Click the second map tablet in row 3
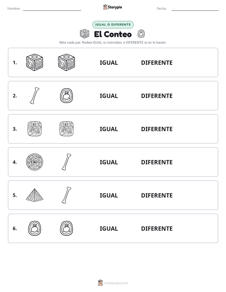This screenshot has height=292, width=226. pos(66,129)
